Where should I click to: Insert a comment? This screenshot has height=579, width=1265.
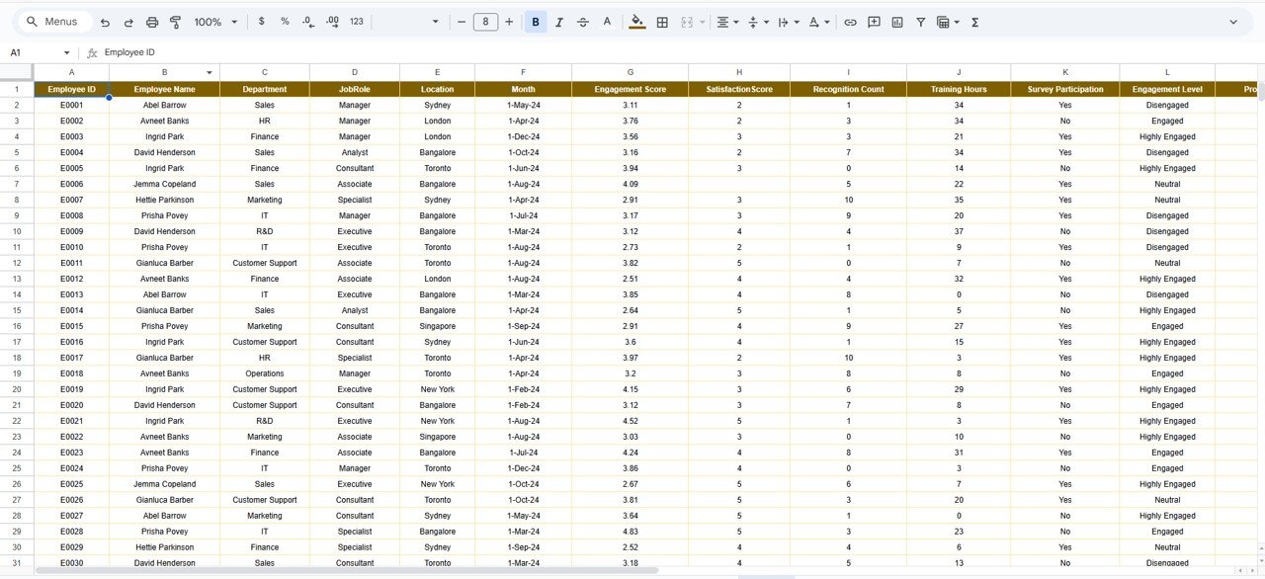(x=874, y=21)
